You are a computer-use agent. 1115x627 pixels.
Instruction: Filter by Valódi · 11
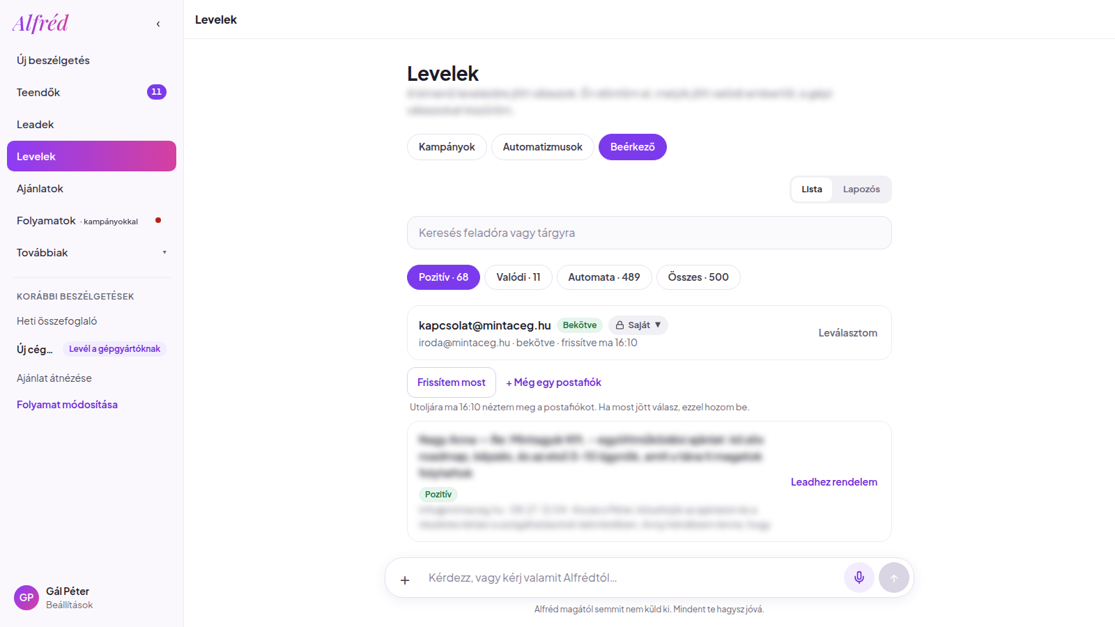518,277
